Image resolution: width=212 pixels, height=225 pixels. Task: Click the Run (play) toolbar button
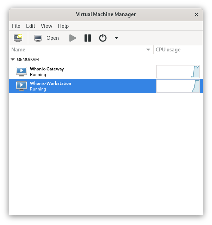tap(73, 38)
